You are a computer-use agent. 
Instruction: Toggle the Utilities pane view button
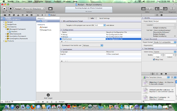click(165, 9)
